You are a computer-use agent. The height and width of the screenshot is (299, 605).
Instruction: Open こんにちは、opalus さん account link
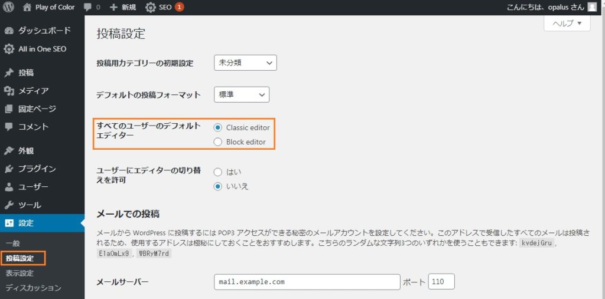(x=545, y=7)
